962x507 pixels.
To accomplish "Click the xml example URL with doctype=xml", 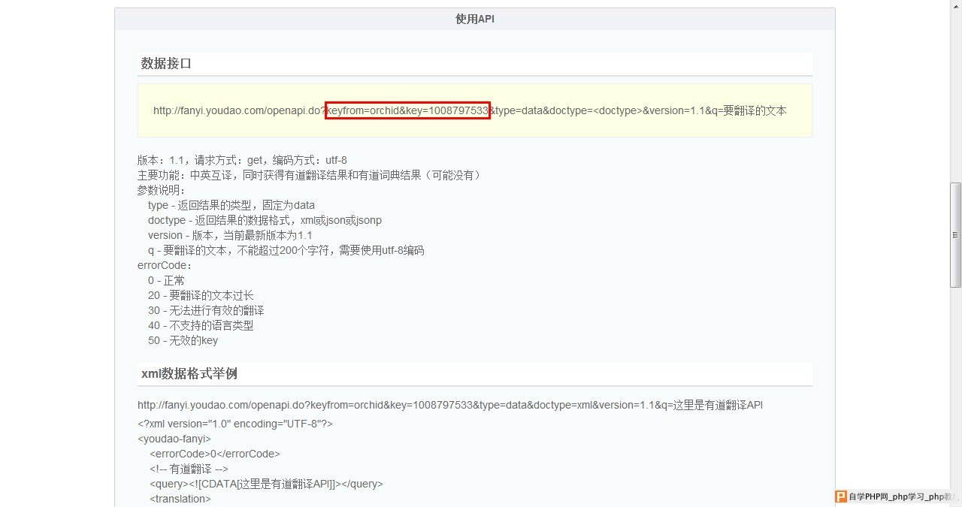I will [x=450, y=406].
